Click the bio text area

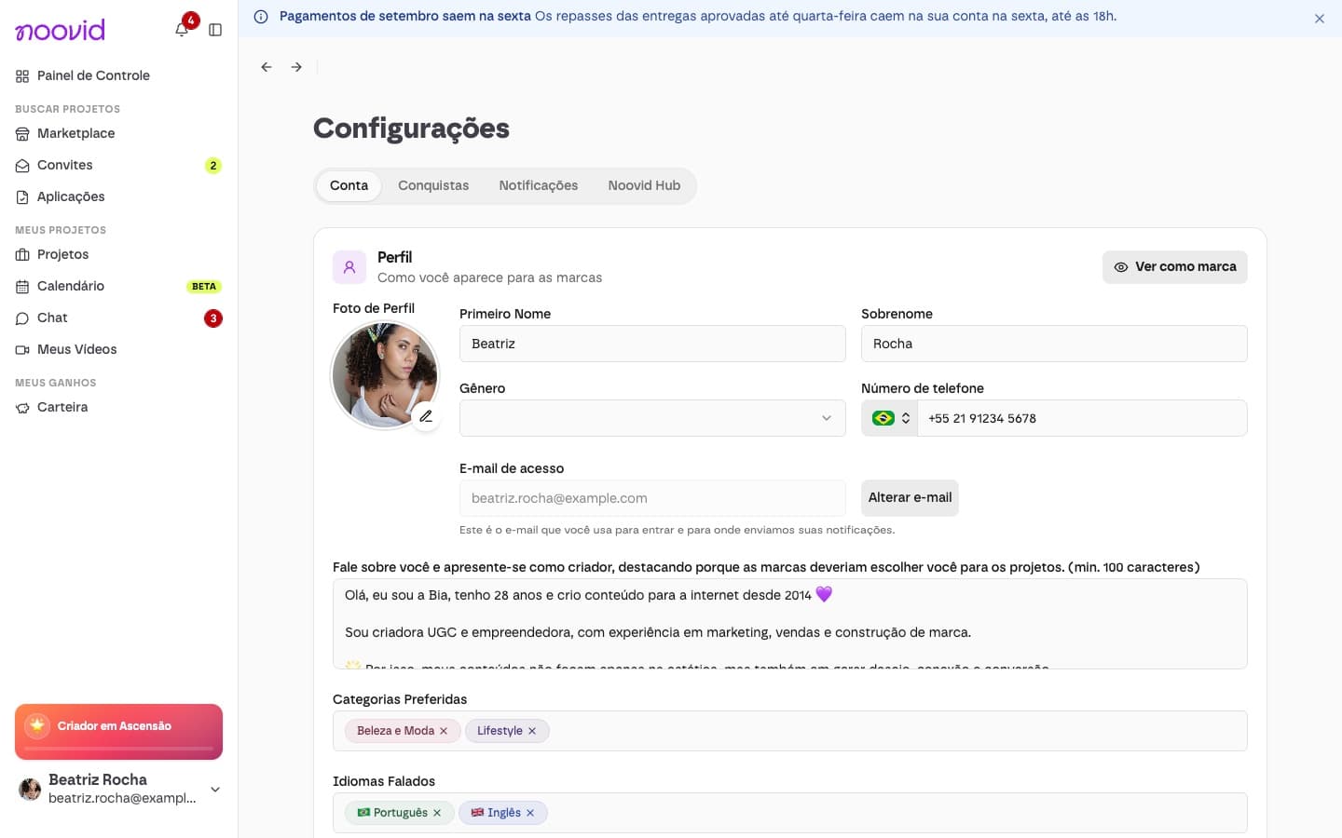[790, 624]
